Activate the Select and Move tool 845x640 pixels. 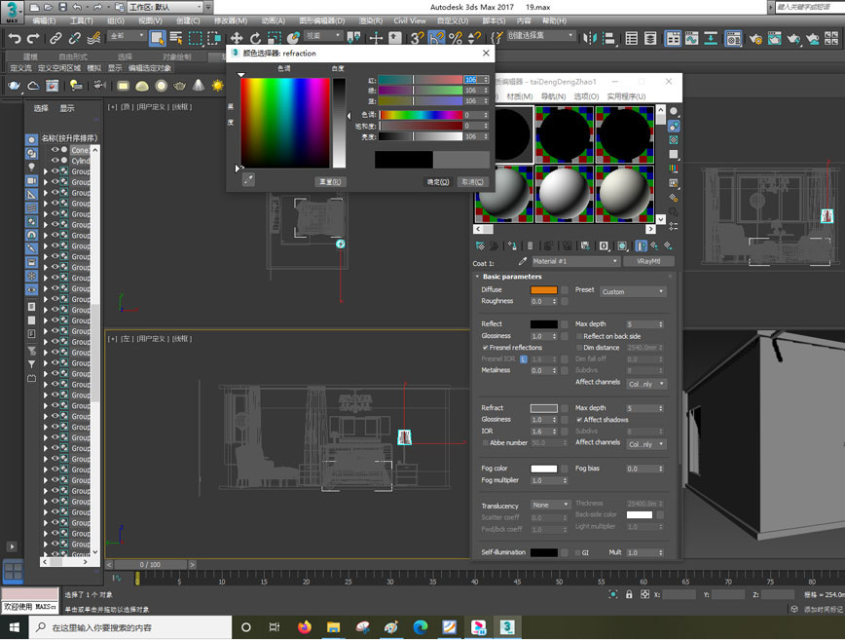pos(236,38)
